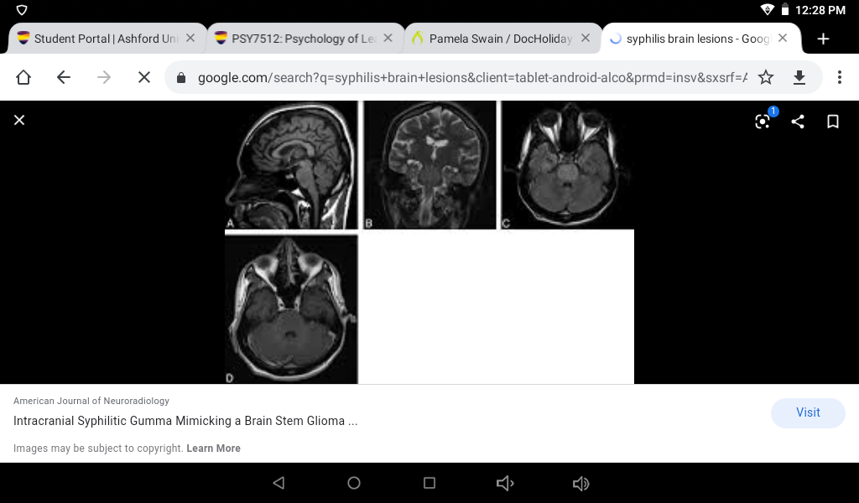
Task: Close the Pamela Swain tab
Action: [586, 38]
